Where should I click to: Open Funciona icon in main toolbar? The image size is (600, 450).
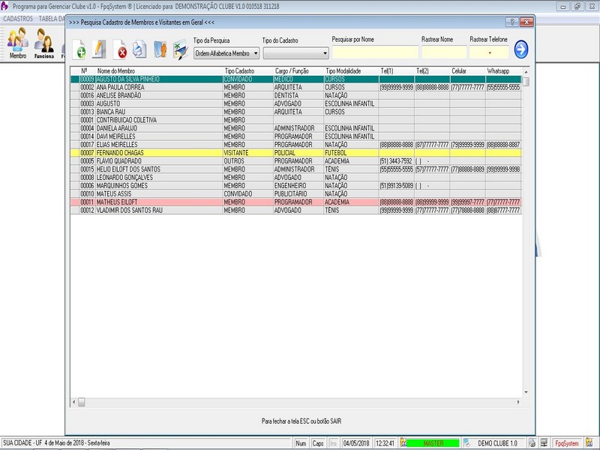pos(43,43)
